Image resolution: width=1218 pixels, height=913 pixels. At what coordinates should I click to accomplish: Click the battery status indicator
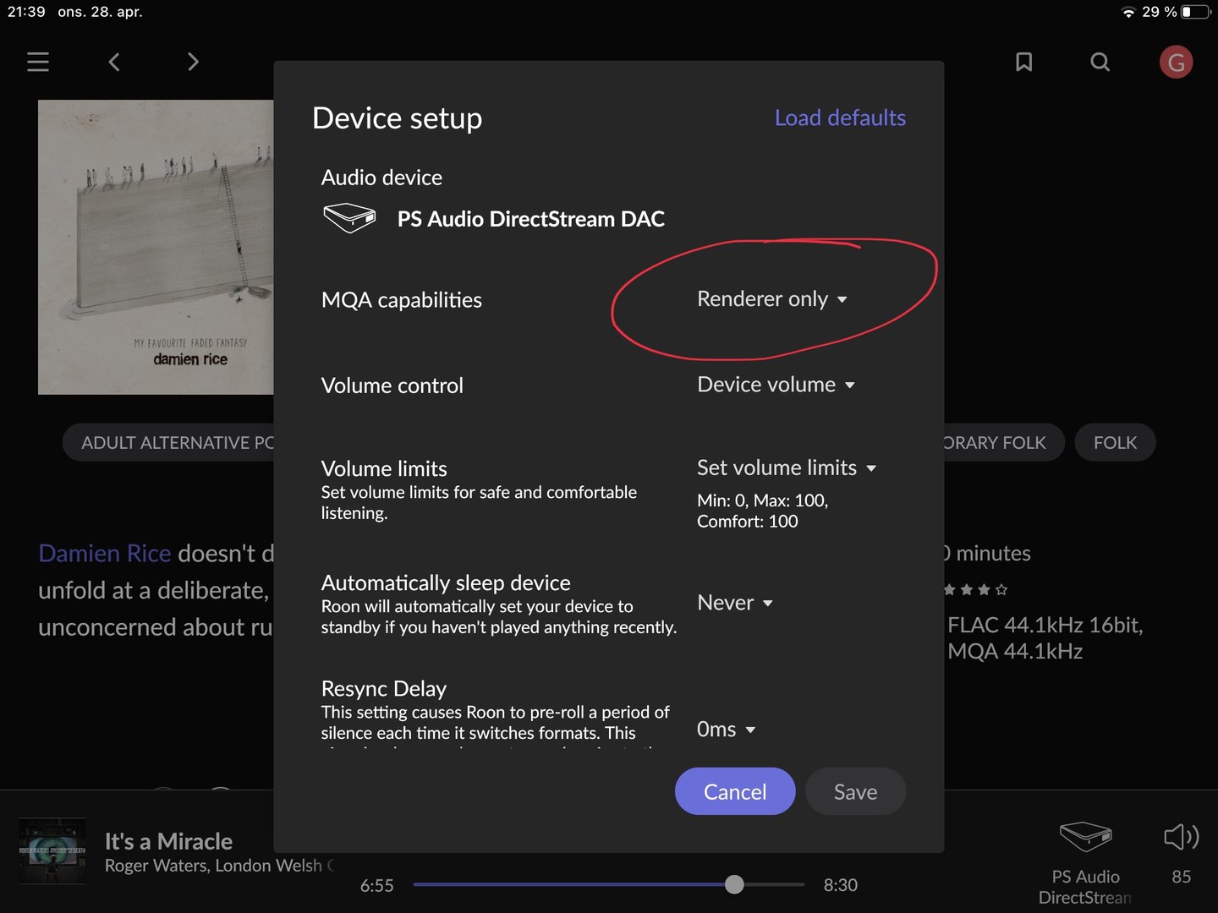(x=1197, y=12)
